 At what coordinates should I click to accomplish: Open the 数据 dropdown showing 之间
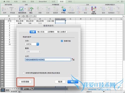(33, 51)
